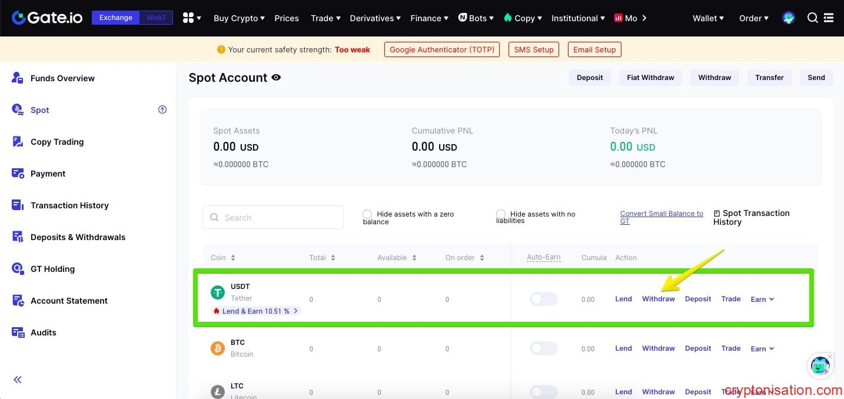Click the Gate.io logo
This screenshot has width=844, height=399.
(x=48, y=18)
